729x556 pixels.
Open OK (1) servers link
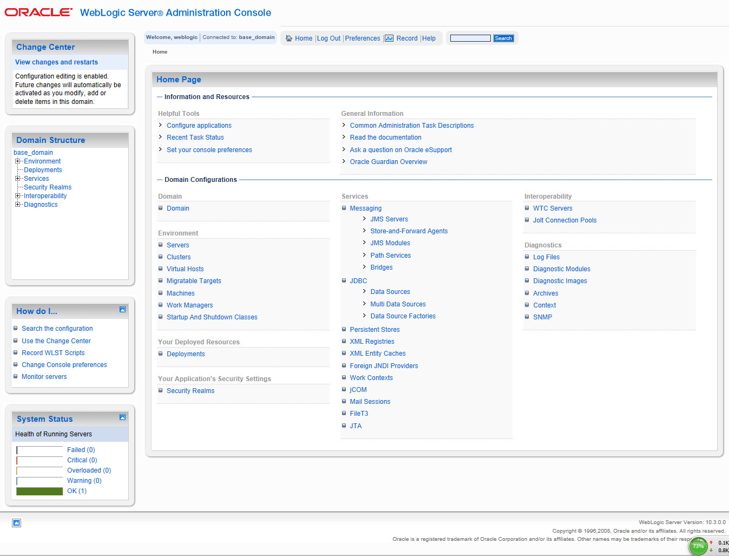77,491
